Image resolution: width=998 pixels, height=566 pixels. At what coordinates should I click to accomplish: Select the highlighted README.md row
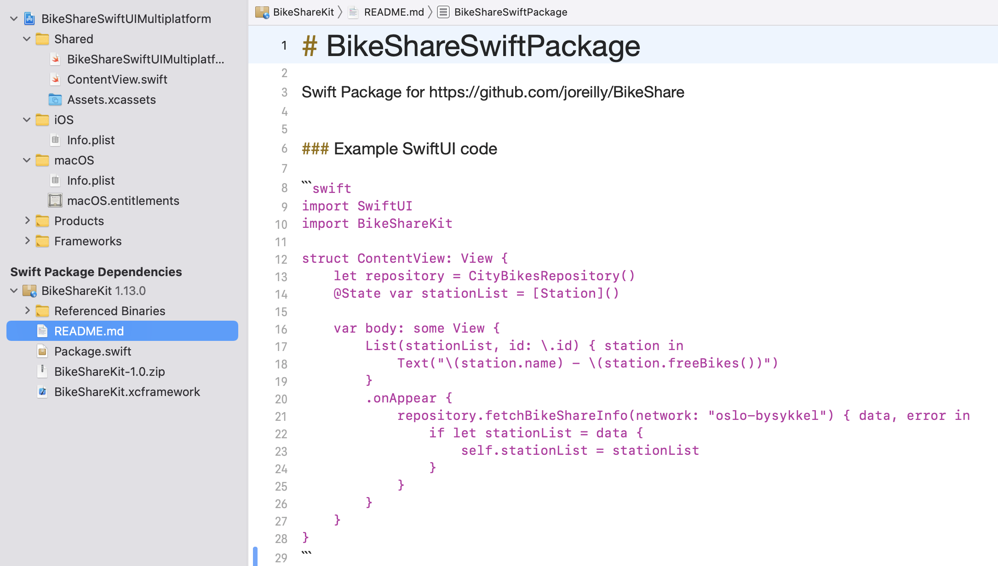point(122,331)
